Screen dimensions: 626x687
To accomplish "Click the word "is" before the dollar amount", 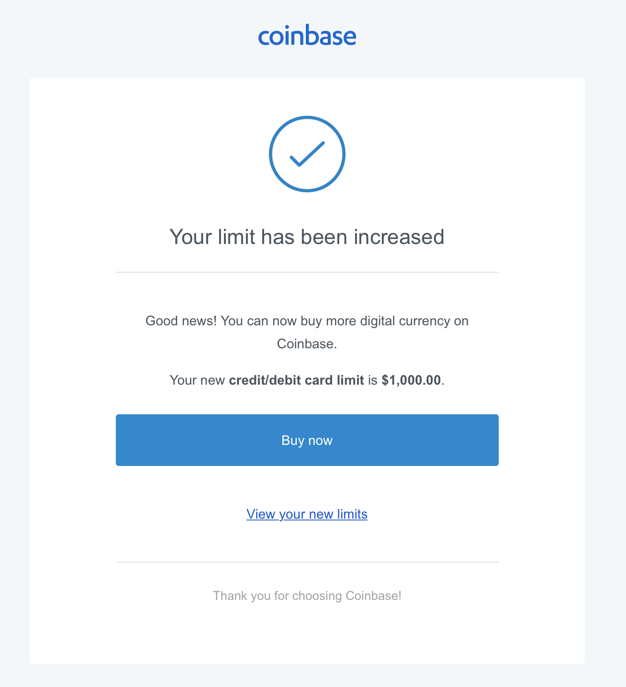I will [x=373, y=380].
